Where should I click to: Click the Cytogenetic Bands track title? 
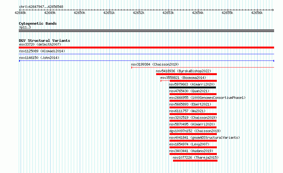point(38,23)
